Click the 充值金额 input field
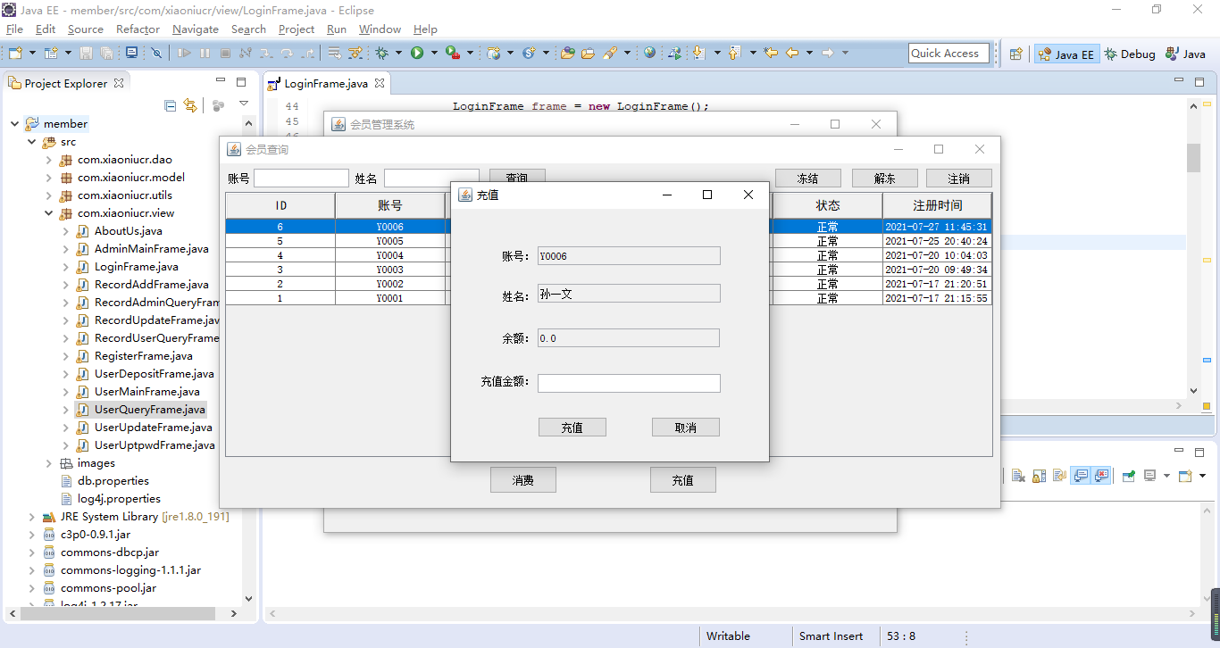This screenshot has width=1220, height=648. coord(629,383)
